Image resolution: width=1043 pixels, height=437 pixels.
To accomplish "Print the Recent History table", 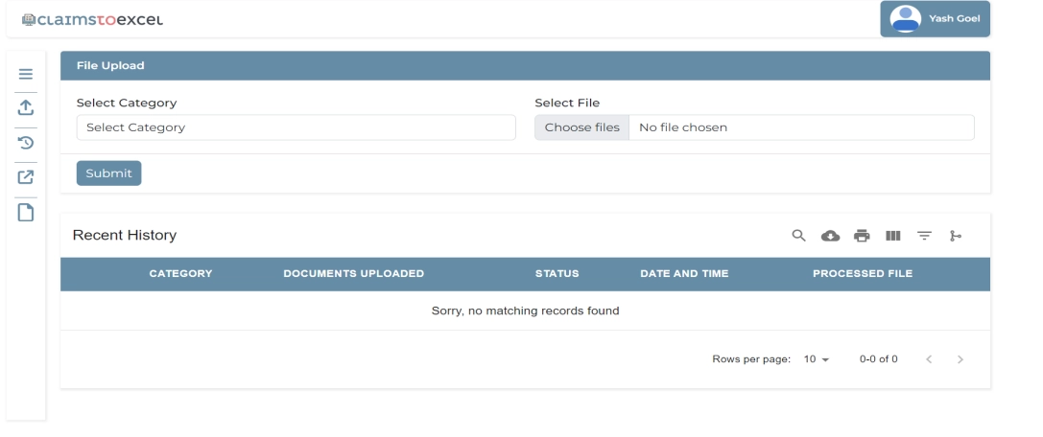I will [x=862, y=236].
